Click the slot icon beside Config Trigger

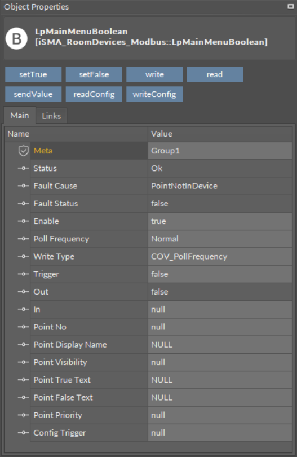[x=23, y=433]
